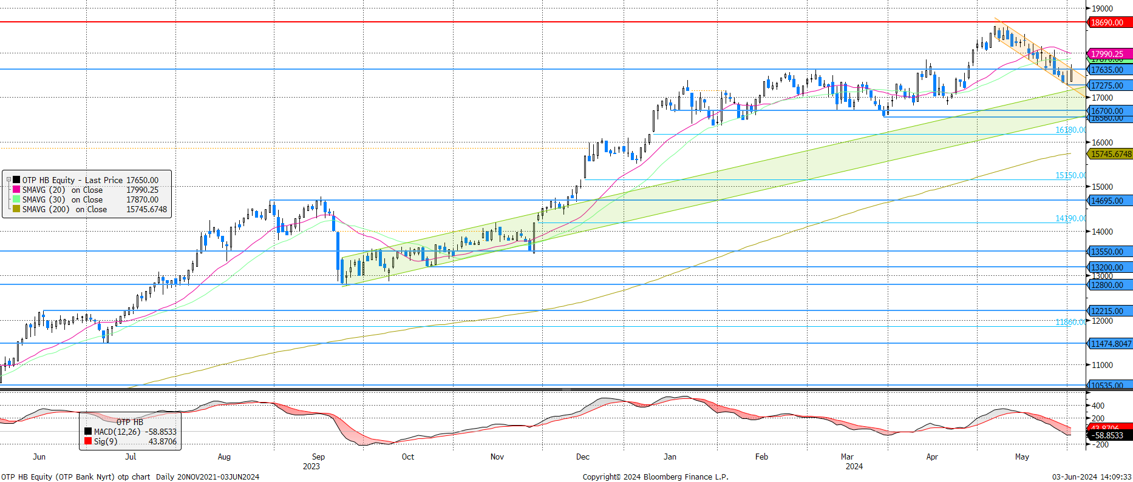The image size is (1133, 482).
Task: Click the olive 15745.6748 price tag
Action: point(1111,154)
